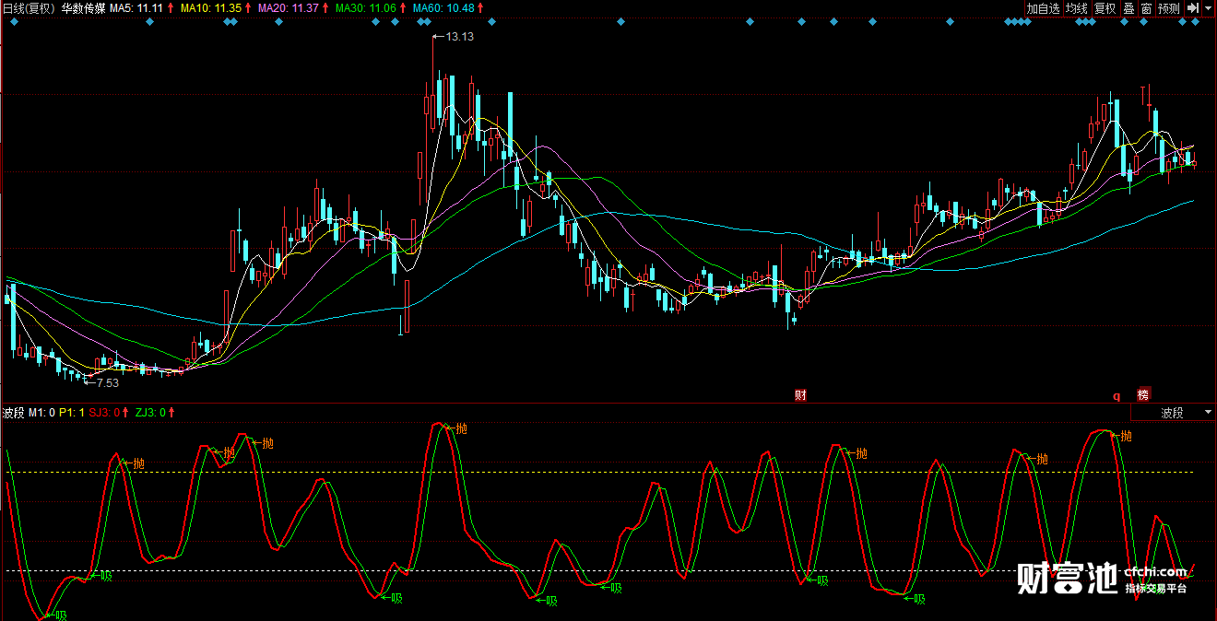This screenshot has width=1217, height=621.
Task: Toggle 复权 price adjustment
Action: (1105, 8)
